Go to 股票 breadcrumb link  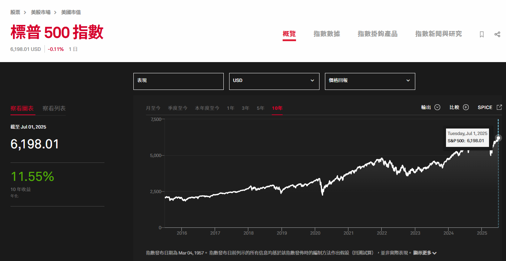pos(15,12)
